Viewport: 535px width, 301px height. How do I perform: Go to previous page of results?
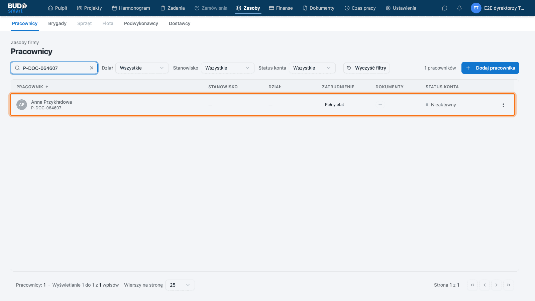tap(485, 285)
